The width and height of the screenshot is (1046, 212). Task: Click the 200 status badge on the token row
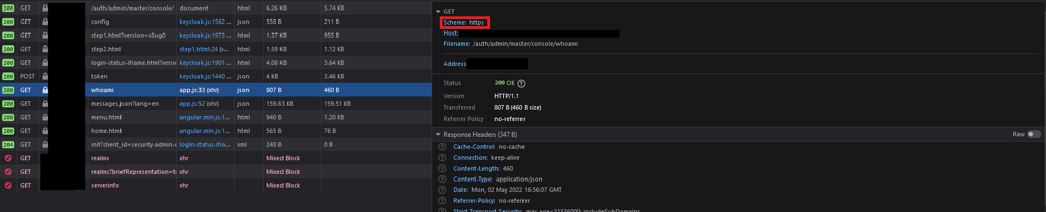(x=8, y=76)
